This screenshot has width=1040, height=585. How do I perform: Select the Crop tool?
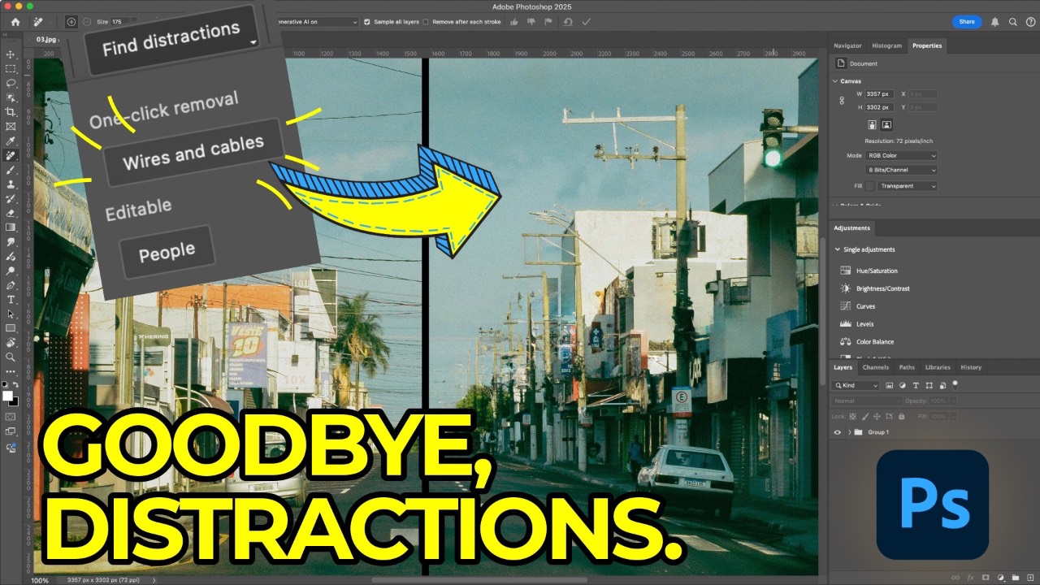click(x=11, y=112)
